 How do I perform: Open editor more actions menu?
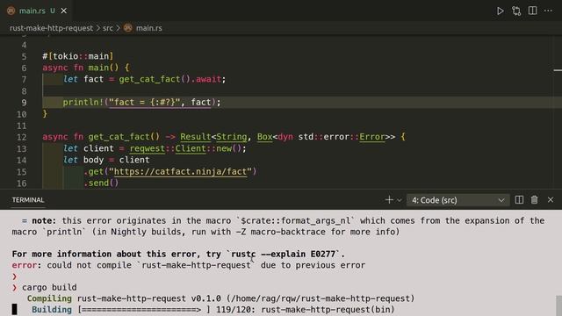pyautogui.click(x=548, y=11)
